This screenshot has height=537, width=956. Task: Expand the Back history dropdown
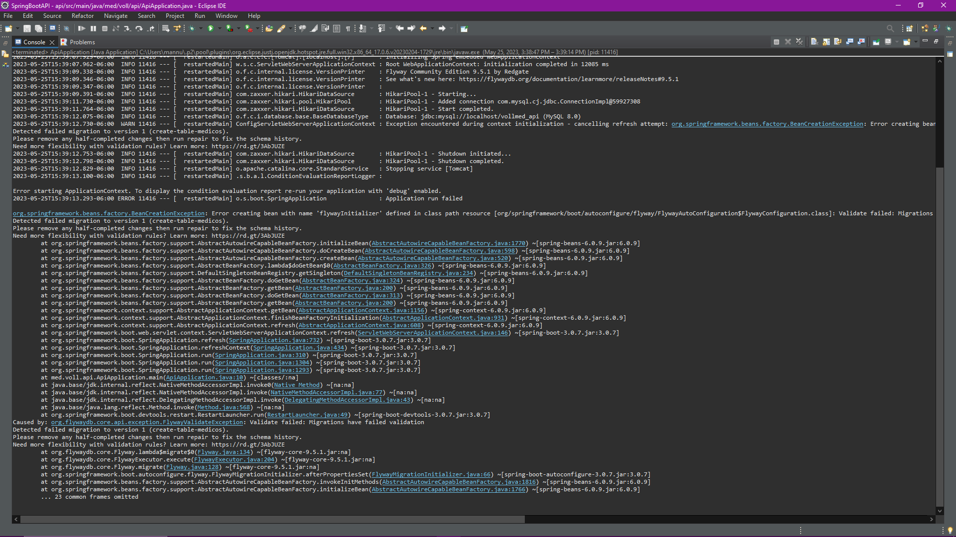click(432, 28)
